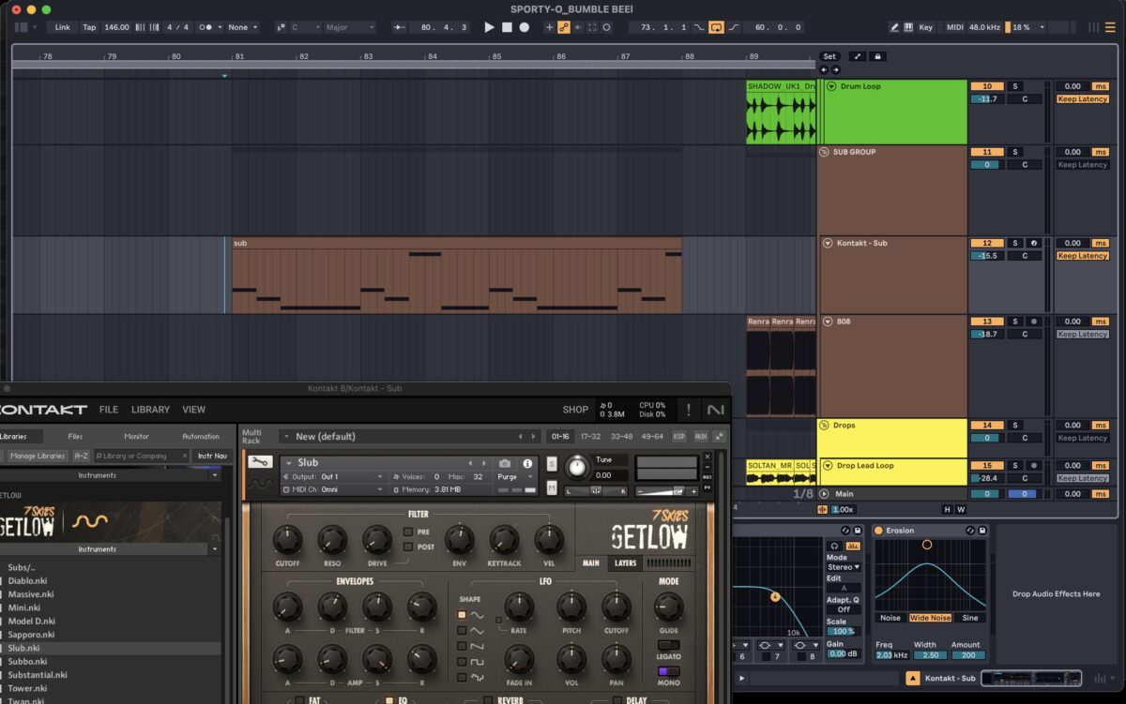Image resolution: width=1126 pixels, height=704 pixels.
Task: Open KSP script editor in Kontakt
Action: tap(679, 436)
